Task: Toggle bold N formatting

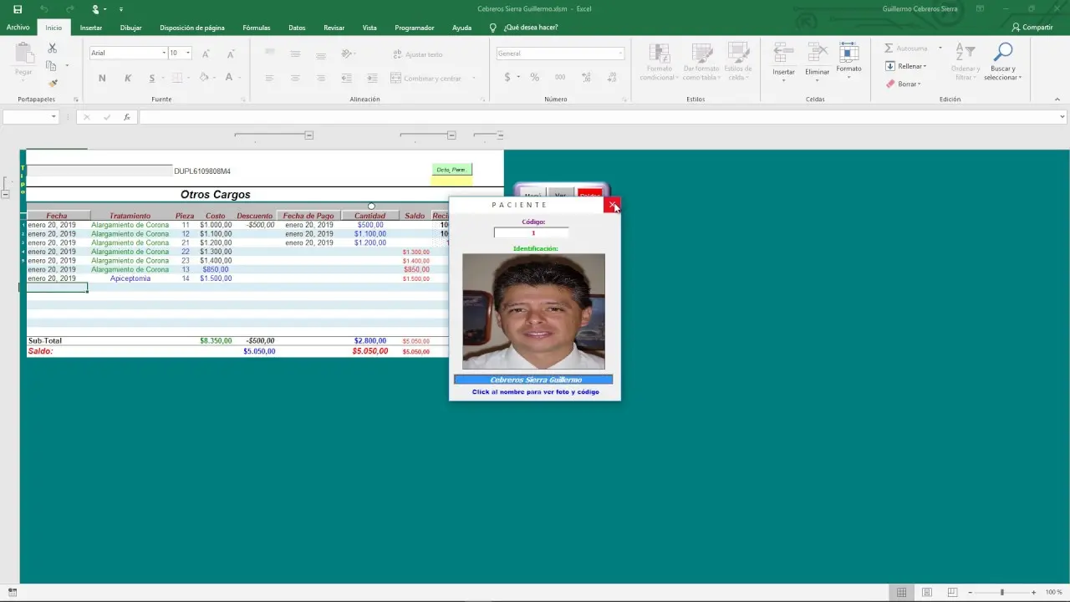Action: pos(102,78)
